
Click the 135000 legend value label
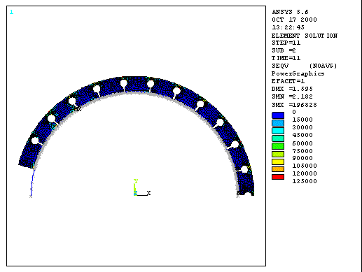pos(305,181)
